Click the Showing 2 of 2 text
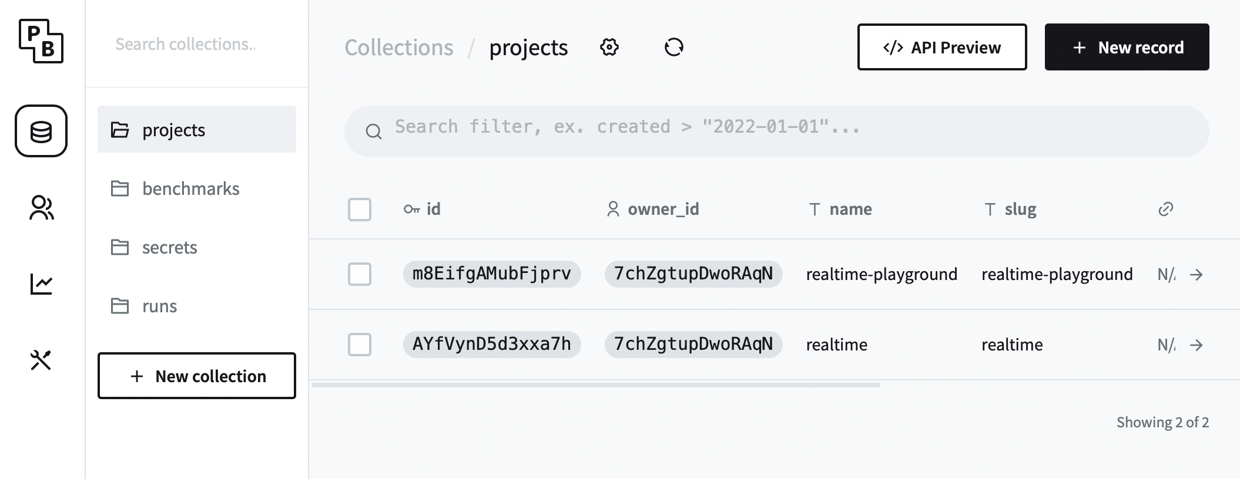 (x=1162, y=422)
